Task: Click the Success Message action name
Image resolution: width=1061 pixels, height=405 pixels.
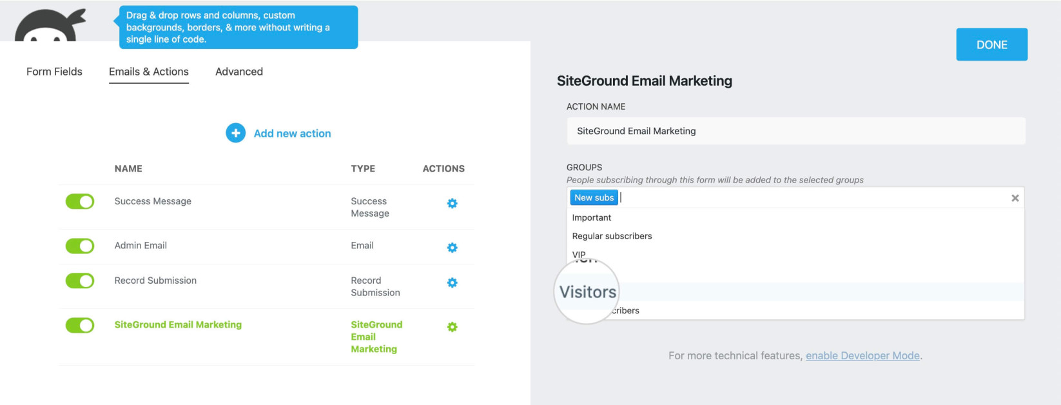Action: pos(153,201)
